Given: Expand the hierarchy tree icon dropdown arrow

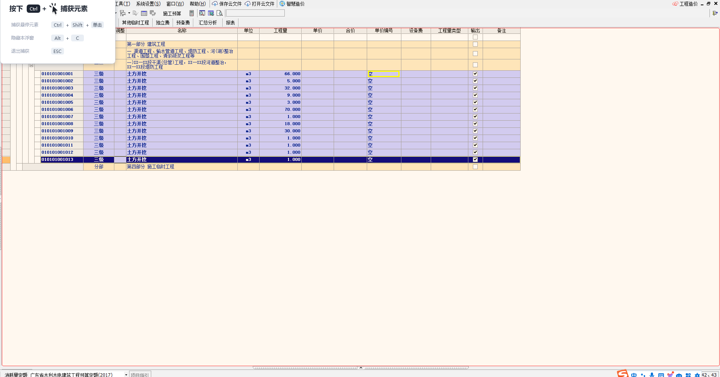Looking at the screenshot, I should click(x=129, y=13).
